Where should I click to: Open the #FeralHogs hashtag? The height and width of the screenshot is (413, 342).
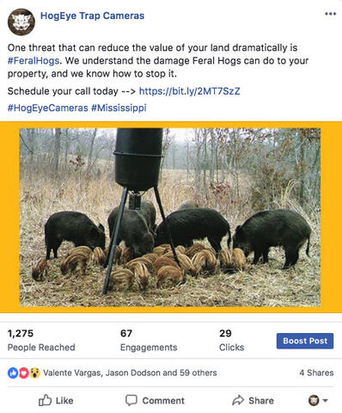pyautogui.click(x=34, y=61)
